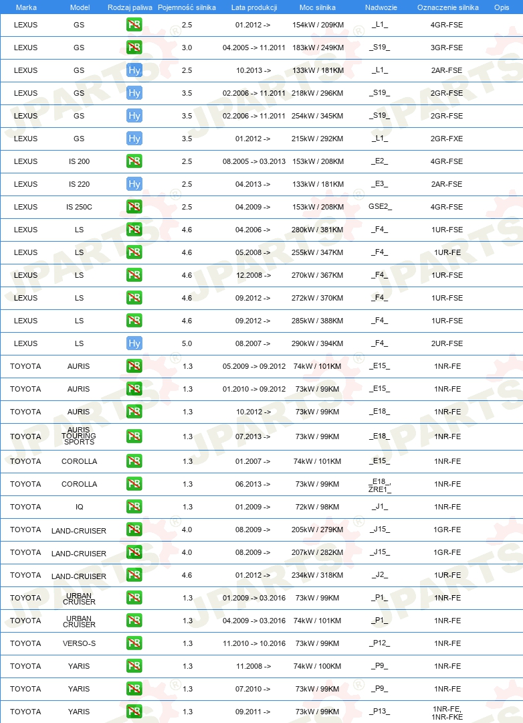Screen dimensions: 523x723
Task: Click the 'Lata produkcji' column header
Action: coord(254,7)
